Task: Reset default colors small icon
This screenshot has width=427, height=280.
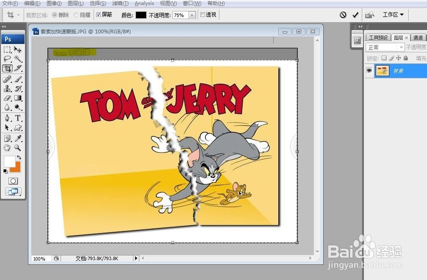Action: click(5, 171)
